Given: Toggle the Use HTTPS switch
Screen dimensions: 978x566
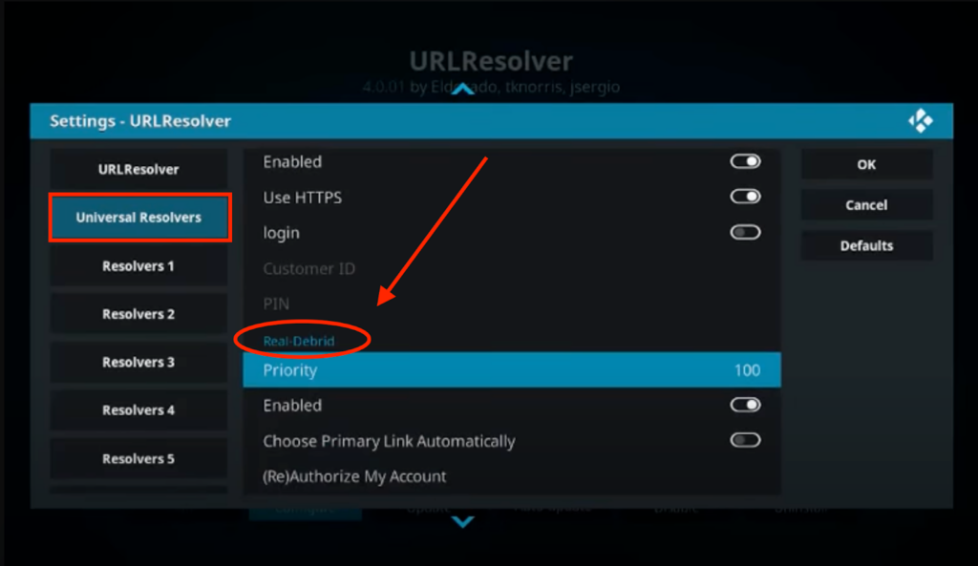Looking at the screenshot, I should 745,197.
